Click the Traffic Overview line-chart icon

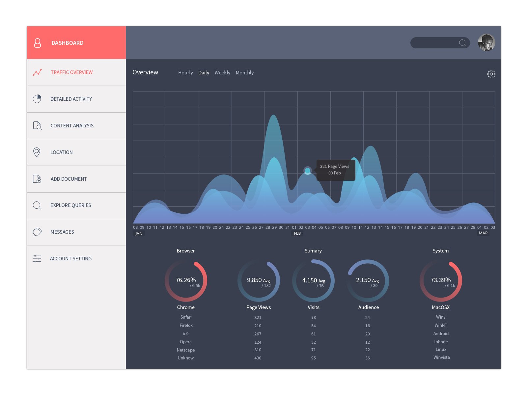pyautogui.click(x=37, y=72)
